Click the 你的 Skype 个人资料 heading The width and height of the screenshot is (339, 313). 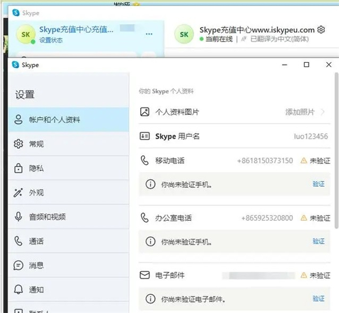tap(166, 91)
